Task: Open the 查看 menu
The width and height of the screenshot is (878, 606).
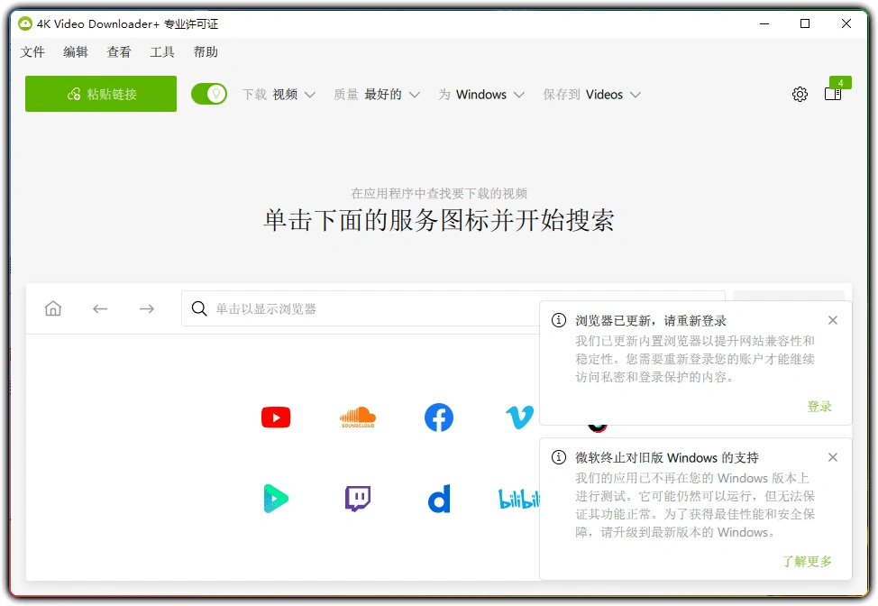Action: click(119, 52)
